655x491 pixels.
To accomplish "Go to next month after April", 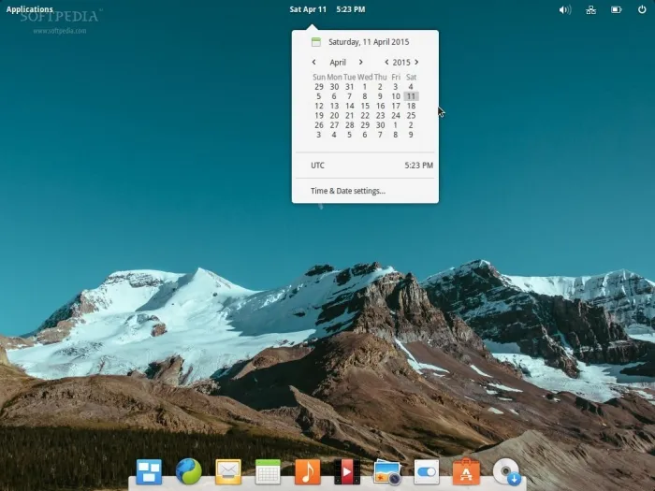I will tap(361, 63).
